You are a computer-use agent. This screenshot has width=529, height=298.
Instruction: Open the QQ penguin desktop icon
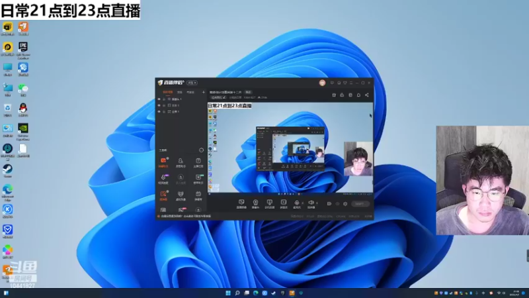(23, 111)
